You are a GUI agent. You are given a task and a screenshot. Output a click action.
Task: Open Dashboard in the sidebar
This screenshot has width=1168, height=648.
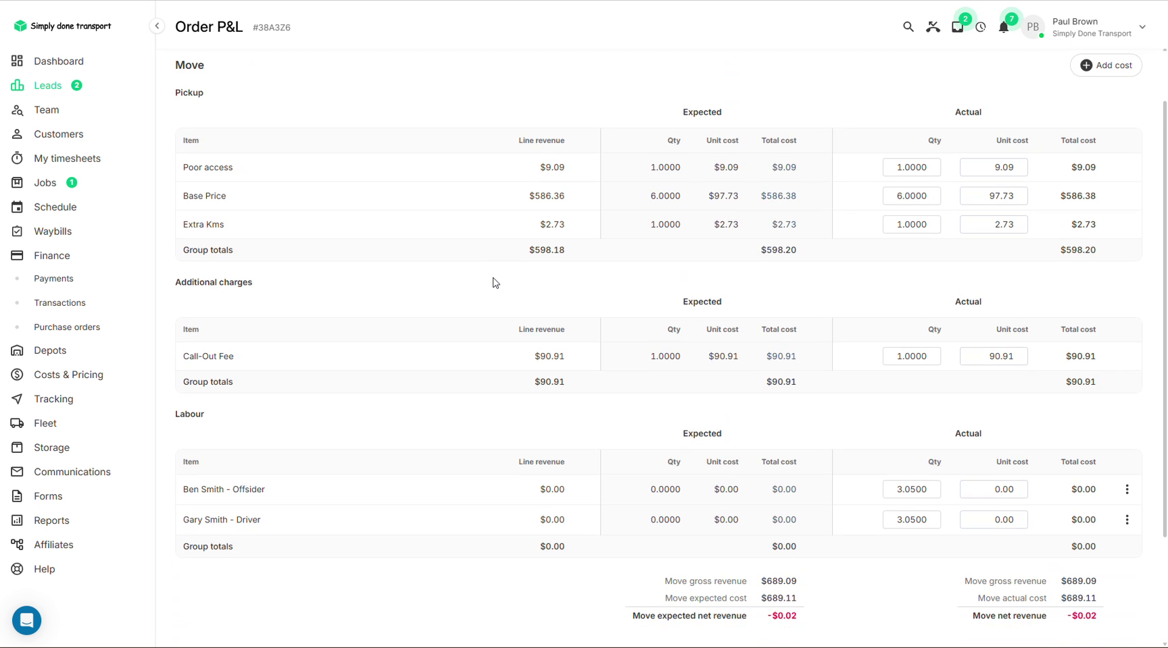click(59, 61)
